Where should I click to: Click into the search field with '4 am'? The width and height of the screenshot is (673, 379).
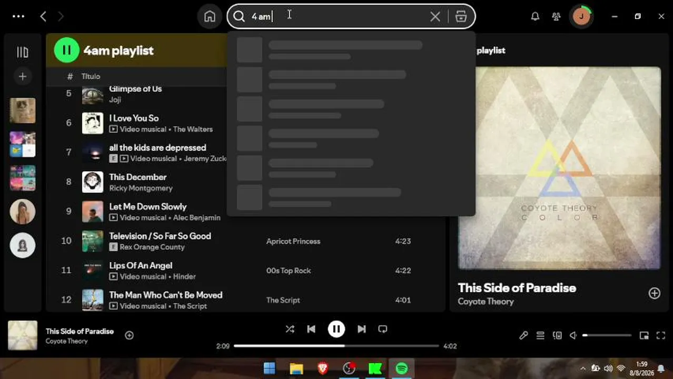pyautogui.click(x=337, y=16)
